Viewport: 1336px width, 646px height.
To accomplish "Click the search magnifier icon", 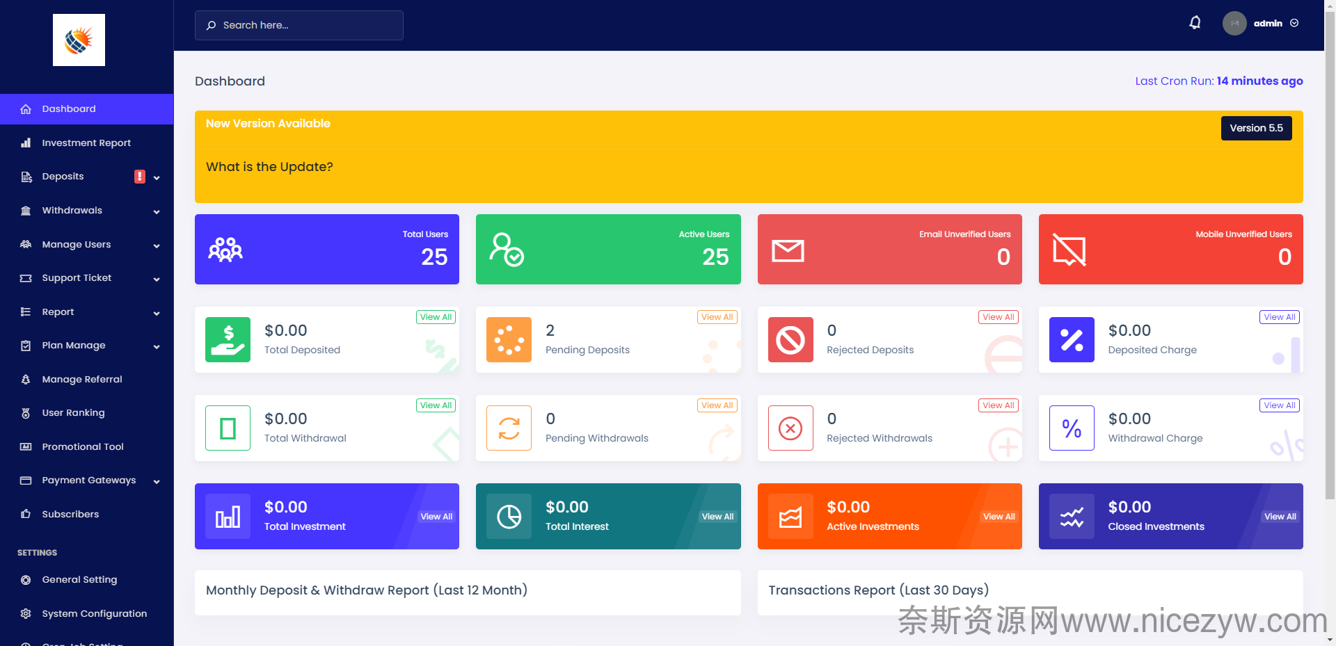I will [211, 25].
